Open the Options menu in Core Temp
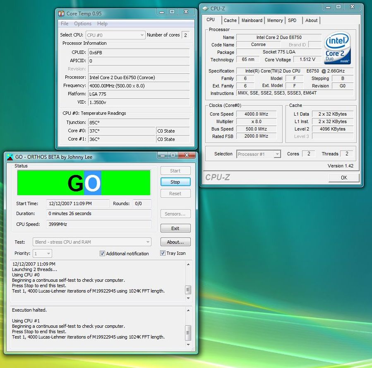Screen dimensions: 372x368 (83, 24)
